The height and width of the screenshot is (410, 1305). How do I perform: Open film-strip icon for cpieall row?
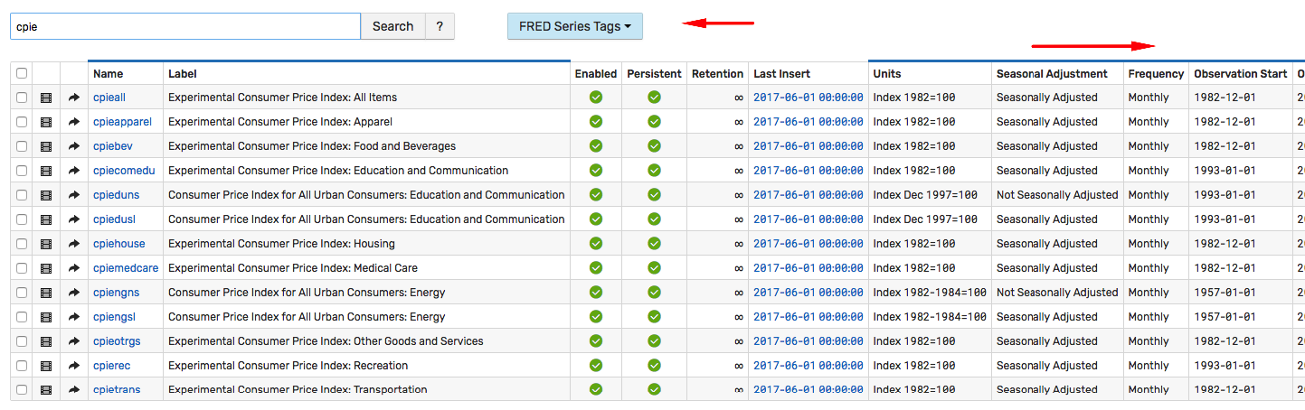46,98
